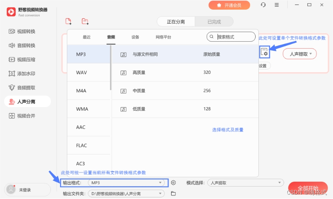The width and height of the screenshot is (333, 199).
Task: Select 人声分离 in sidebar
Action: click(27, 102)
